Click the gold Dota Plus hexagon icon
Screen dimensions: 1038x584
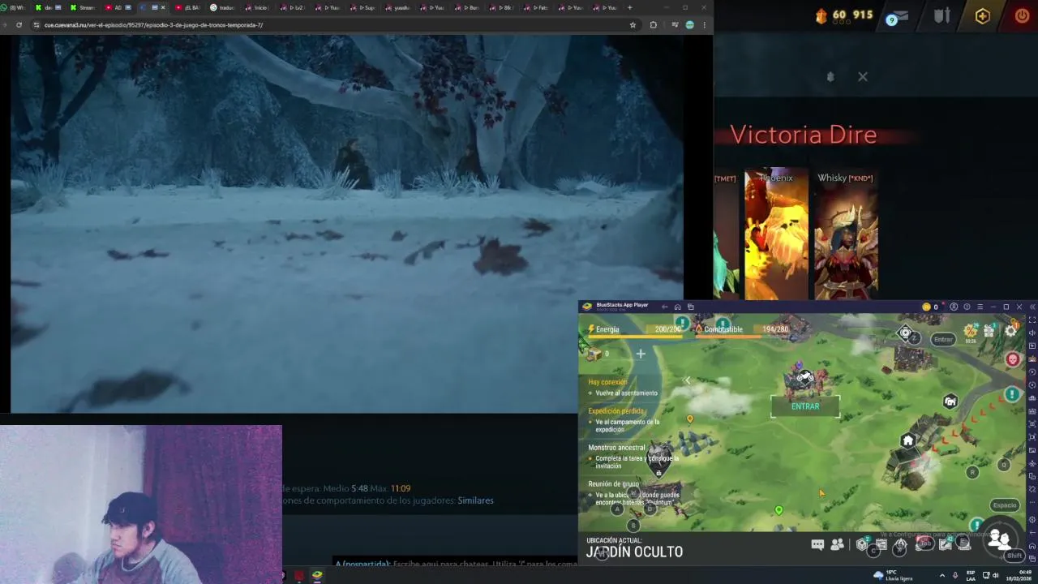(x=982, y=15)
